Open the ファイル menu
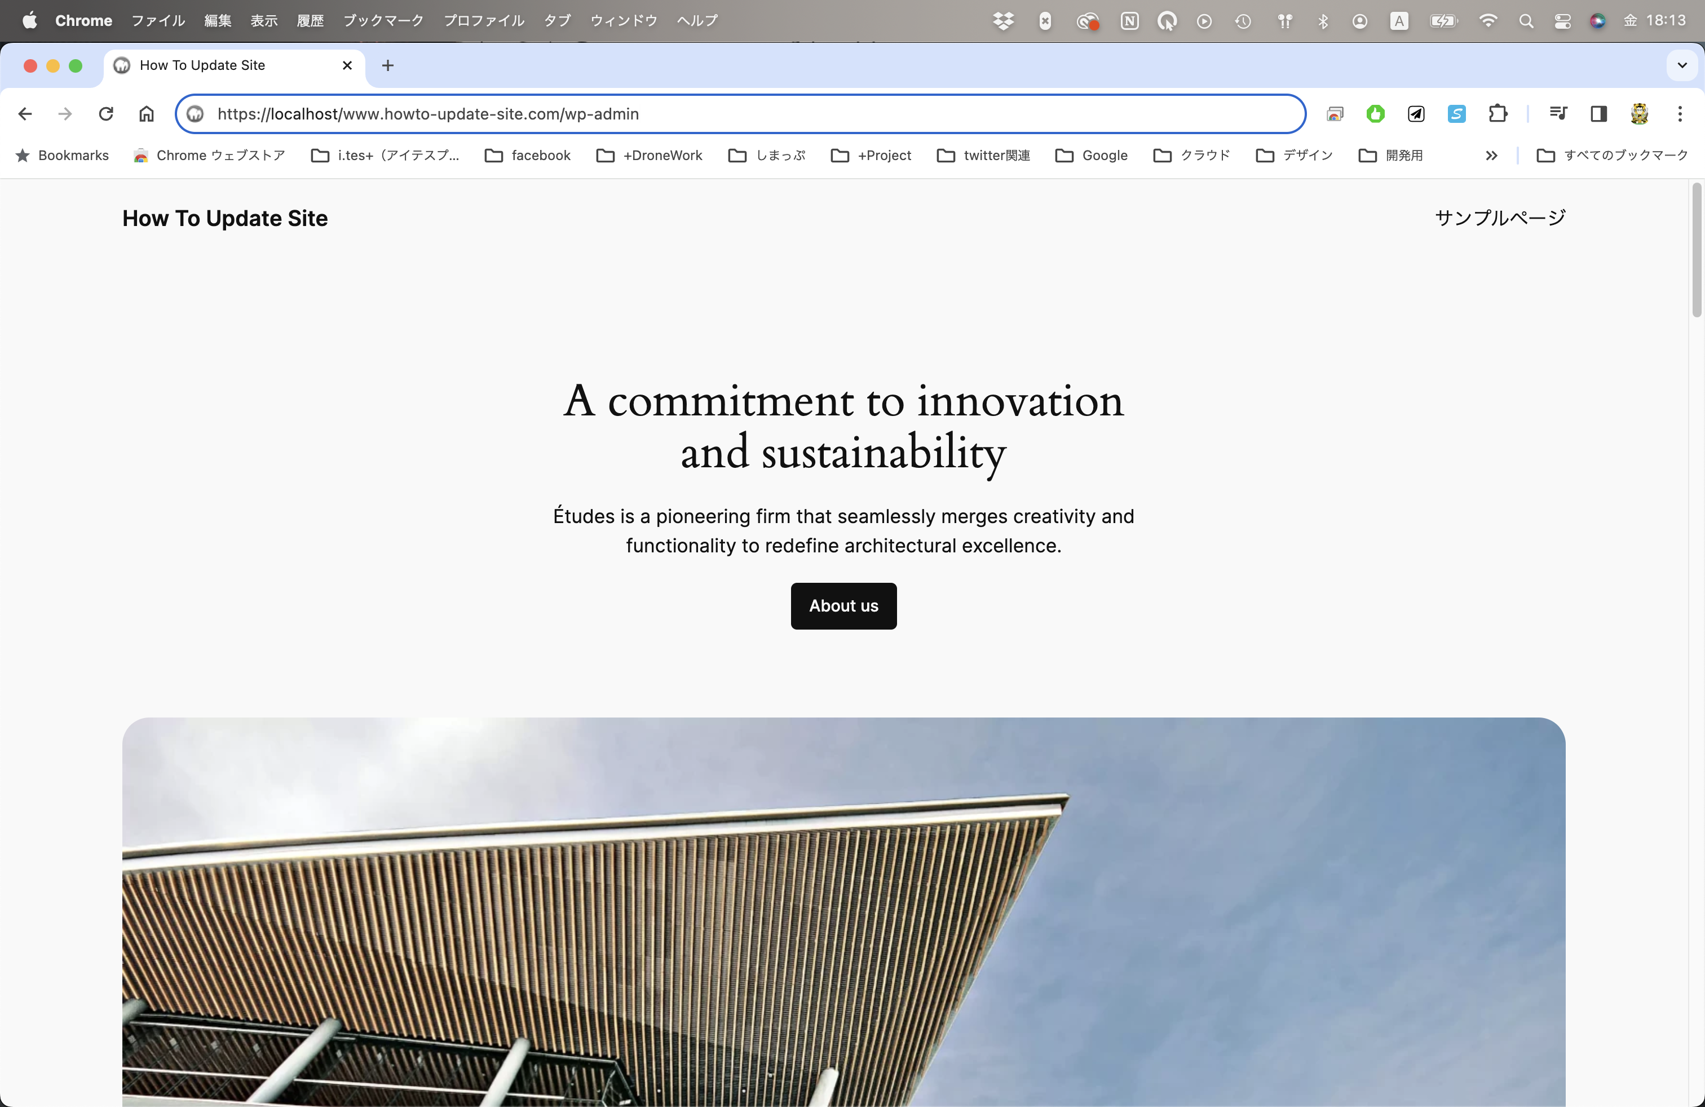Image resolution: width=1705 pixels, height=1107 pixels. coord(158,21)
